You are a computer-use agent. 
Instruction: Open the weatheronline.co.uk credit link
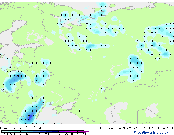pyautogui.click(x=151, y=133)
